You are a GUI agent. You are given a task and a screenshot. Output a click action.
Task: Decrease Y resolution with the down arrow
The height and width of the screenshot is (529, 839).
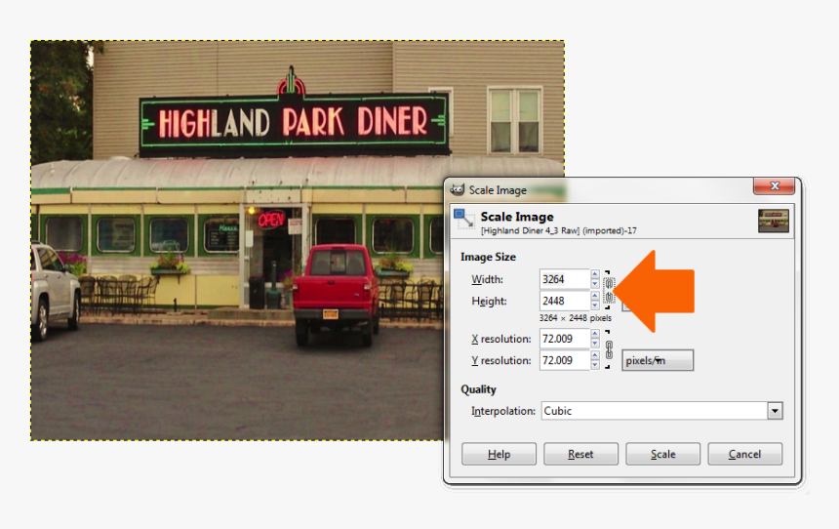pyautogui.click(x=595, y=365)
